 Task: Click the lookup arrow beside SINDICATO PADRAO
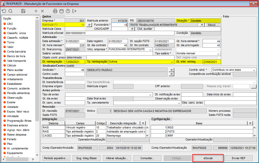[171, 70]
